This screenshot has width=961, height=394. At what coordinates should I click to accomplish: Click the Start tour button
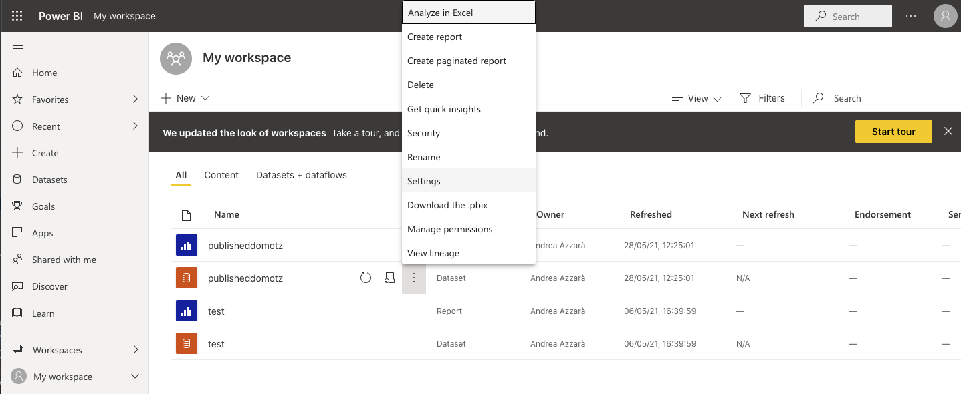pyautogui.click(x=893, y=132)
